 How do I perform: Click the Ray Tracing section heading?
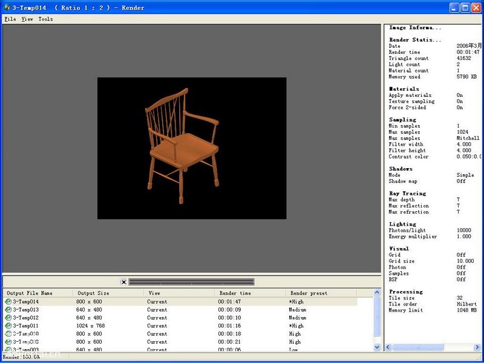pos(407,194)
